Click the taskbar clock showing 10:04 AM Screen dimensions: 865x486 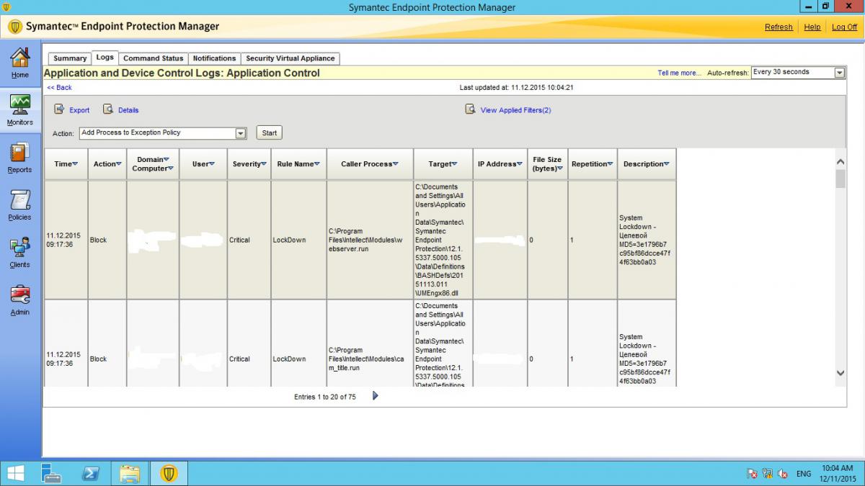coord(837,473)
